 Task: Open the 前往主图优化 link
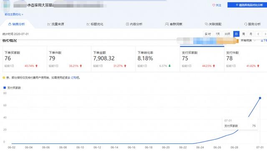[x=14, y=15]
